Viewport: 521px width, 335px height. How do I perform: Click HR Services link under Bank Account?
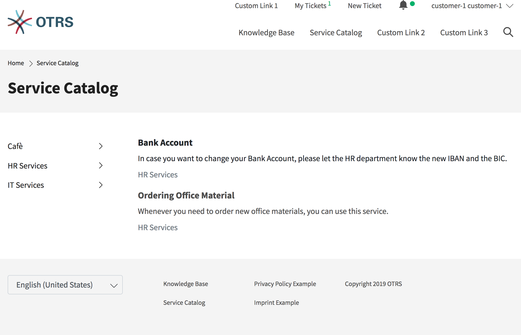158,175
